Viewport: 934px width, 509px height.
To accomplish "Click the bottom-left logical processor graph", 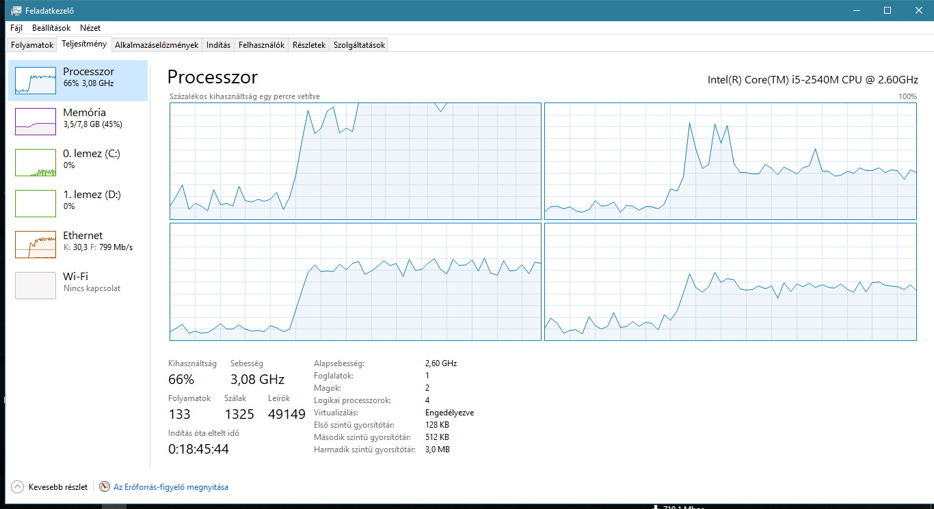I will click(356, 281).
